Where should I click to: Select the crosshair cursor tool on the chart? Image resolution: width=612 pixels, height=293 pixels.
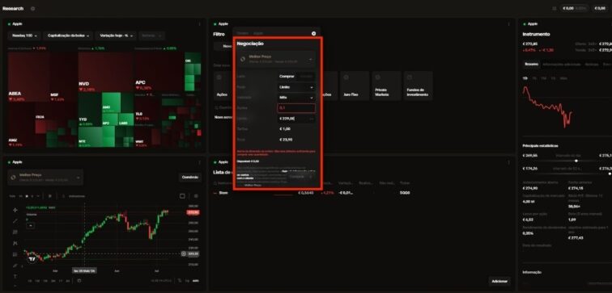click(x=15, y=210)
